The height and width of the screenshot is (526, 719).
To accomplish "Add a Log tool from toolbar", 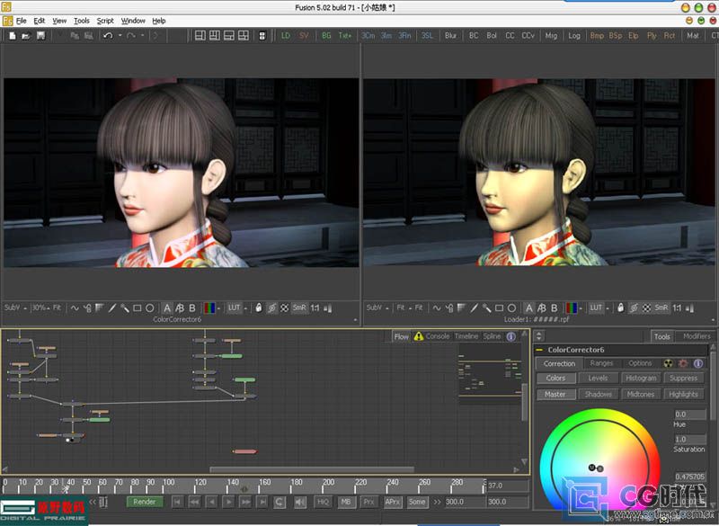I will tap(574, 35).
